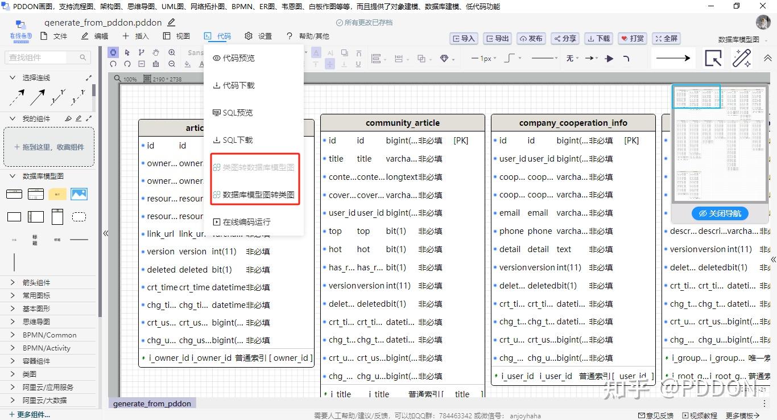Viewport: 777px width, 420px height.
Task: Click the magic wand beautify icon
Action: (742, 58)
